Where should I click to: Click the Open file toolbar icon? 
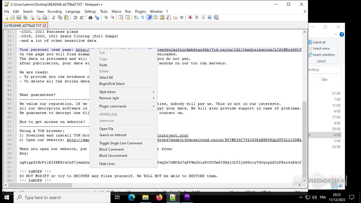[12, 17]
